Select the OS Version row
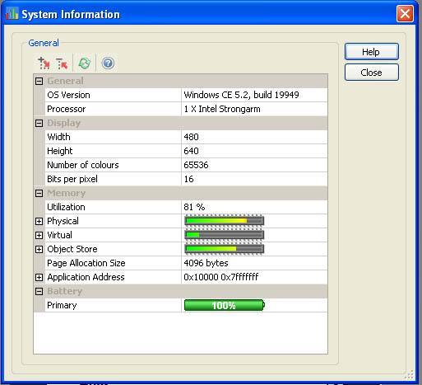 click(x=186, y=95)
